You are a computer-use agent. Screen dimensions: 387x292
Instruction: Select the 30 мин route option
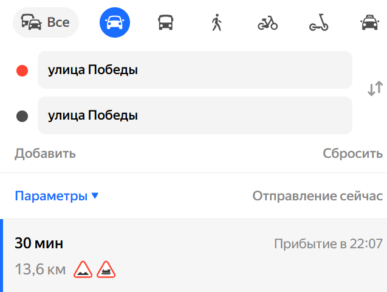(x=39, y=243)
